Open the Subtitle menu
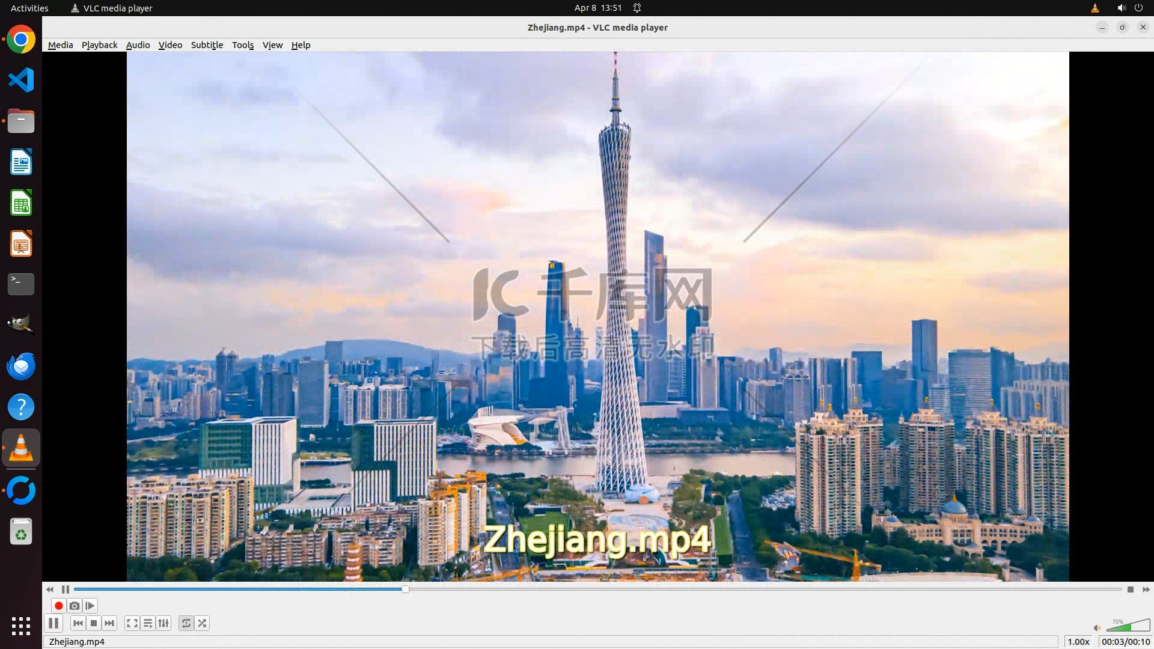The height and width of the screenshot is (649, 1154). coord(207,45)
